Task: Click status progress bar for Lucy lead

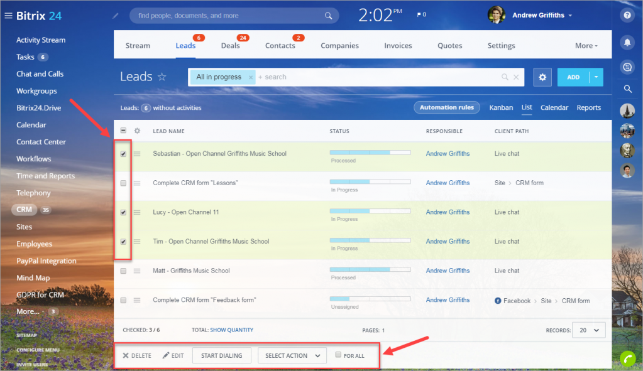Action: click(x=370, y=211)
